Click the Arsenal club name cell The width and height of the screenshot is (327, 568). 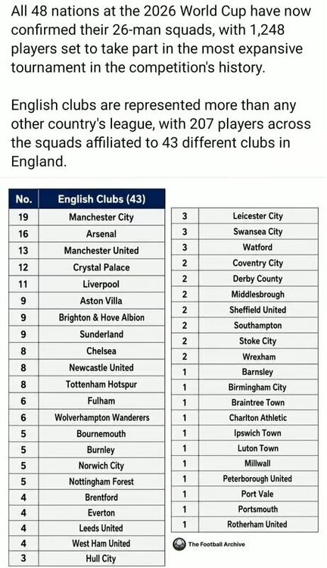point(101,234)
